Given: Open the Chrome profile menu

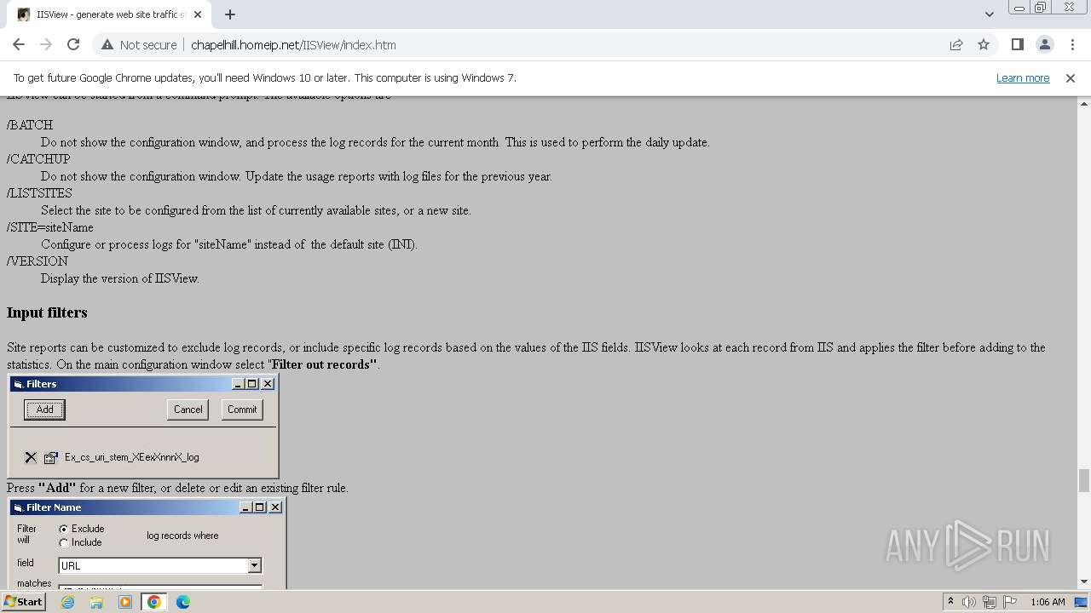Looking at the screenshot, I should pyautogui.click(x=1044, y=45).
